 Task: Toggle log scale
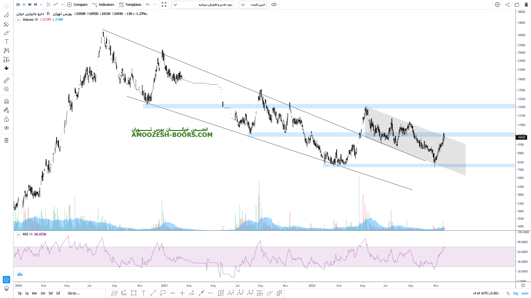coord(516,293)
